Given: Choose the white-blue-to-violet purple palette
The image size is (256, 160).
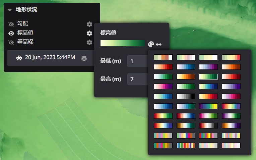Looking at the screenshot, I should click(x=208, y=67).
